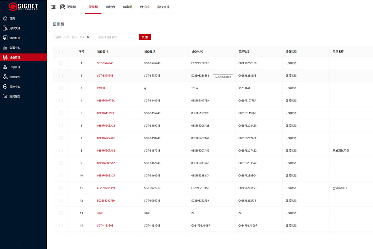
Task: Click the 便携机 breadcrumb device icon
Action: (x=62, y=7)
